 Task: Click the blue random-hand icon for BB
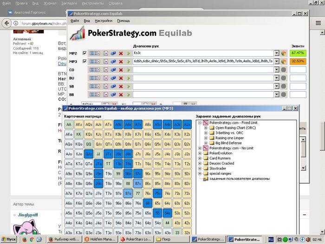point(113,95)
